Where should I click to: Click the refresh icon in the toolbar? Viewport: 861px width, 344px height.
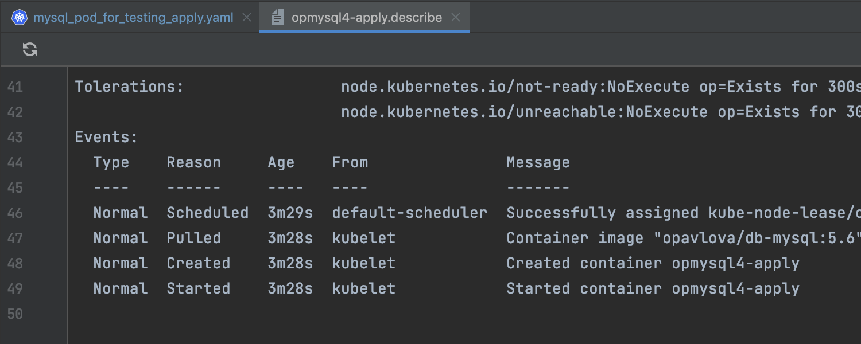pyautogui.click(x=30, y=49)
